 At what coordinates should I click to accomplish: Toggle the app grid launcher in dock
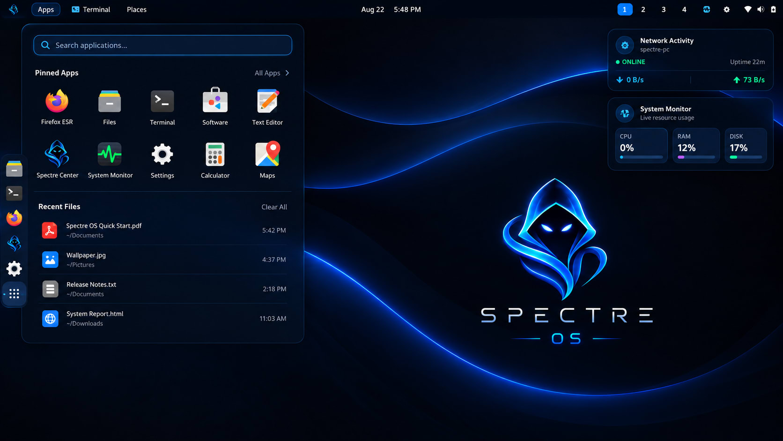click(14, 294)
